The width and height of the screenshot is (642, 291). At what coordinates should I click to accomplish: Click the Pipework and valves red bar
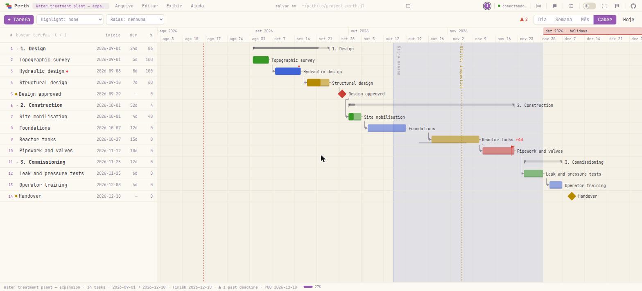pos(498,151)
